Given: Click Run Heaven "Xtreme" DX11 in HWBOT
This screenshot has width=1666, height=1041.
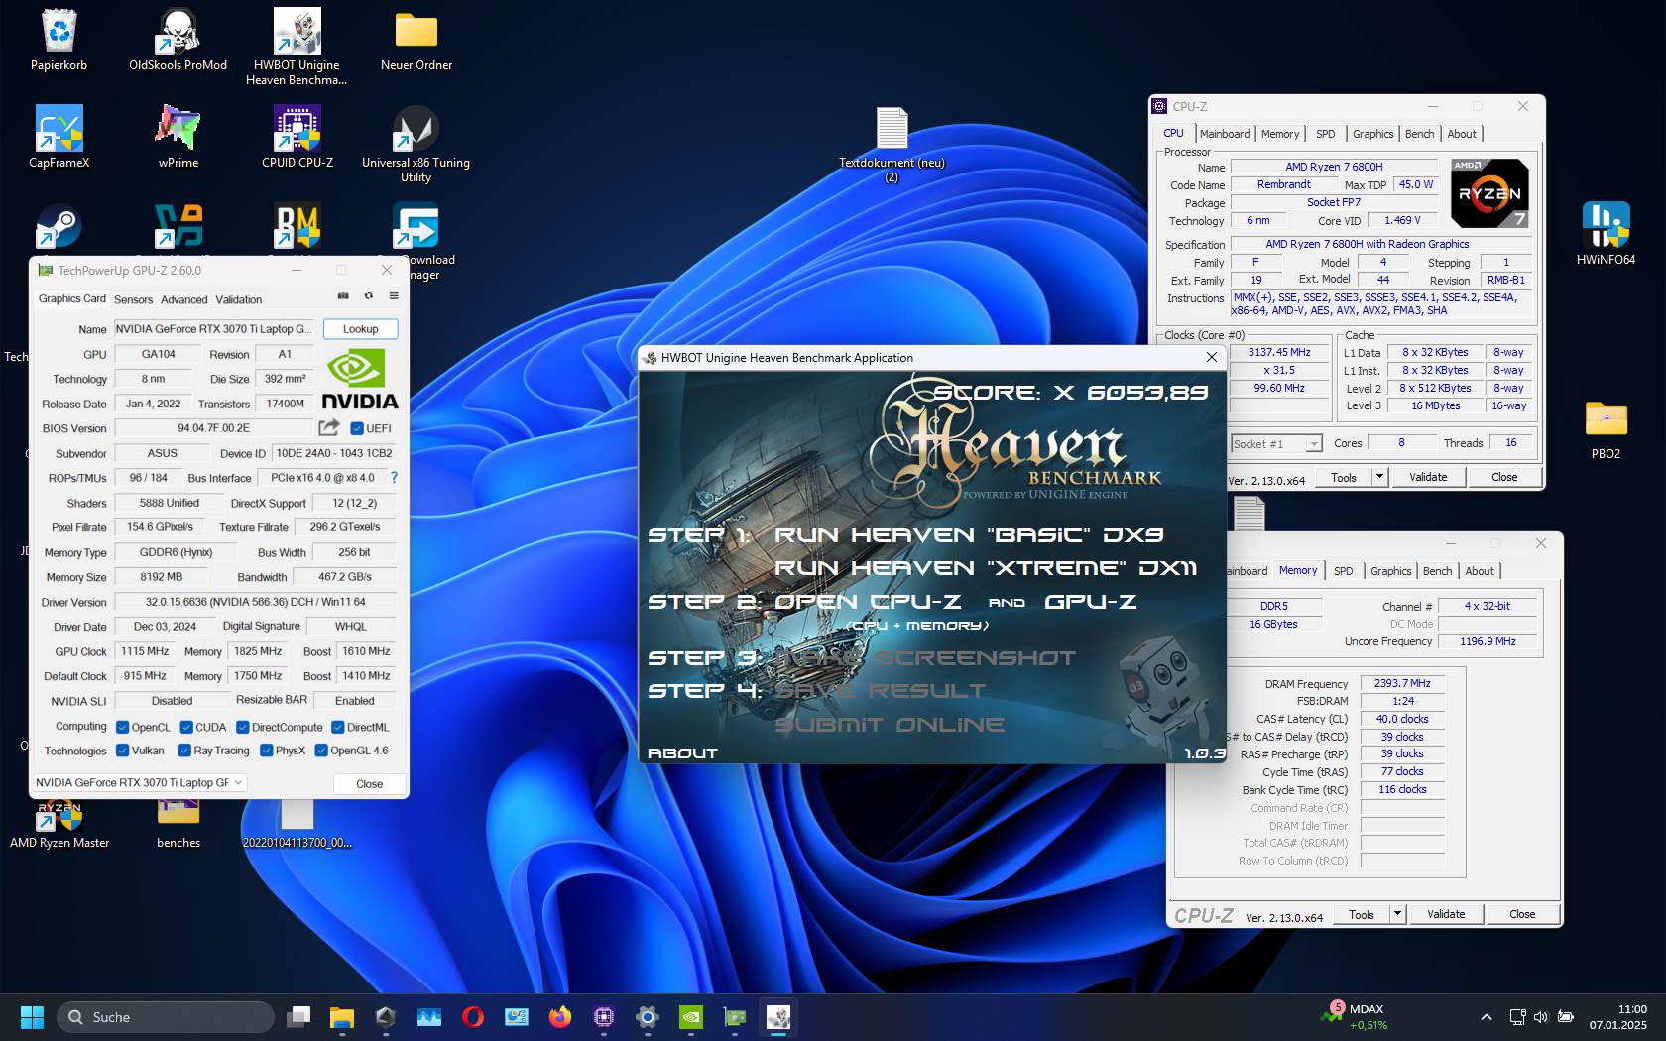Looking at the screenshot, I should 986,568.
